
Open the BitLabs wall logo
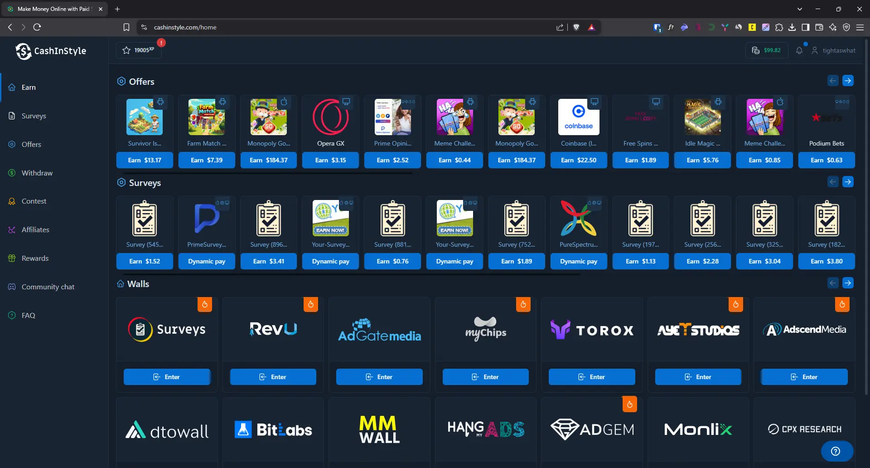[x=273, y=430]
